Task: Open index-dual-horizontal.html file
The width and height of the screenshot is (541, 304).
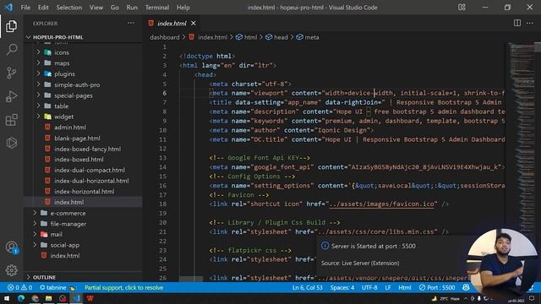Action: coord(91,181)
